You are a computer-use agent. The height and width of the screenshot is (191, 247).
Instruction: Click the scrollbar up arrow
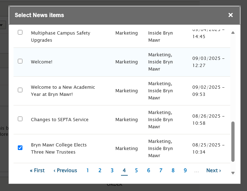click(x=233, y=32)
